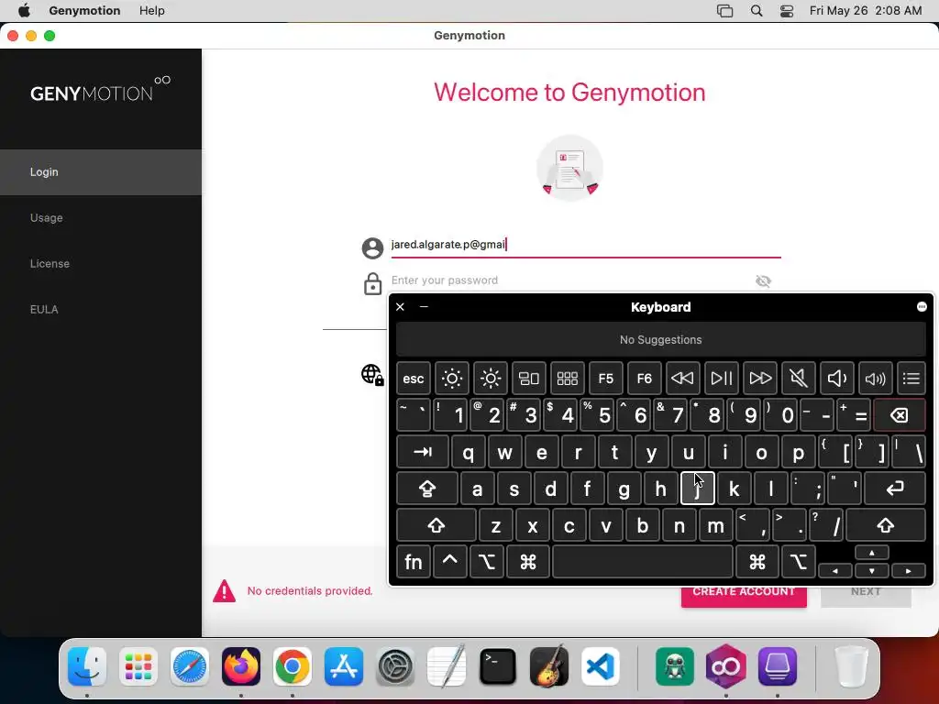The width and height of the screenshot is (939, 704).
Task: Tap the volume down key
Action: 836,379
